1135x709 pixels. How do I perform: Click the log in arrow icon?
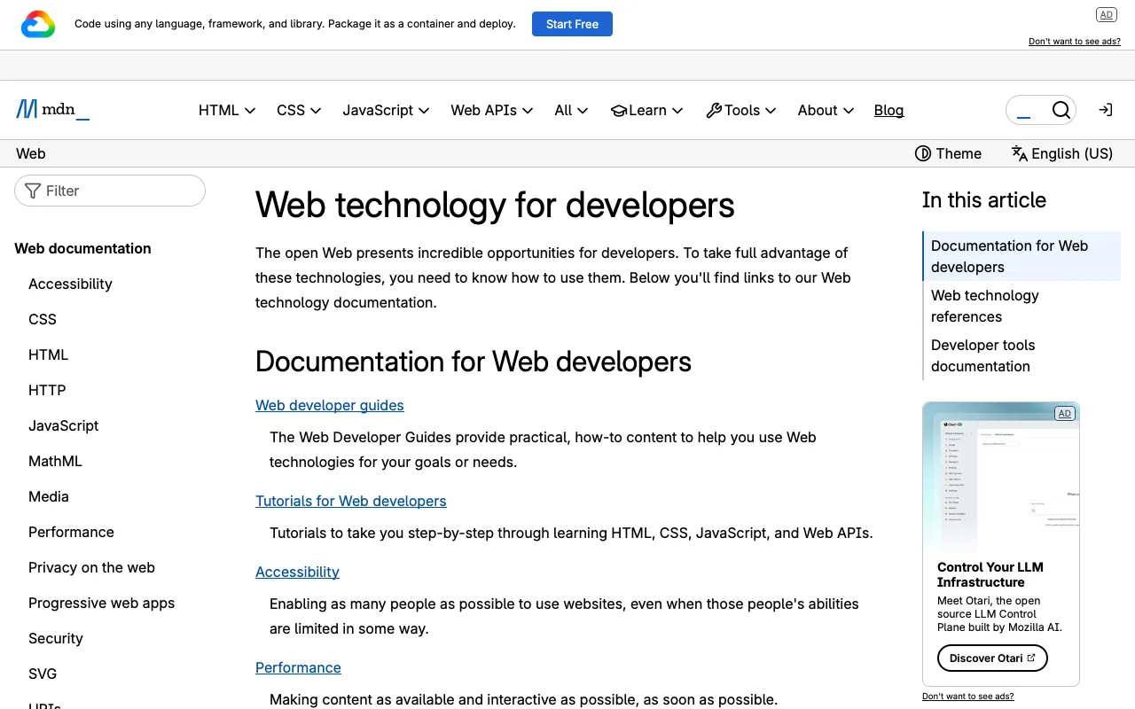(1105, 110)
